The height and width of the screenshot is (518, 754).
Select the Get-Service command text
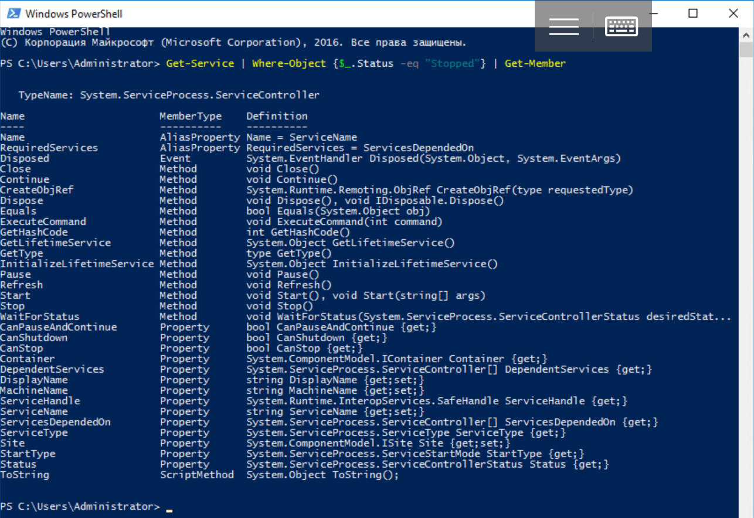pos(200,63)
